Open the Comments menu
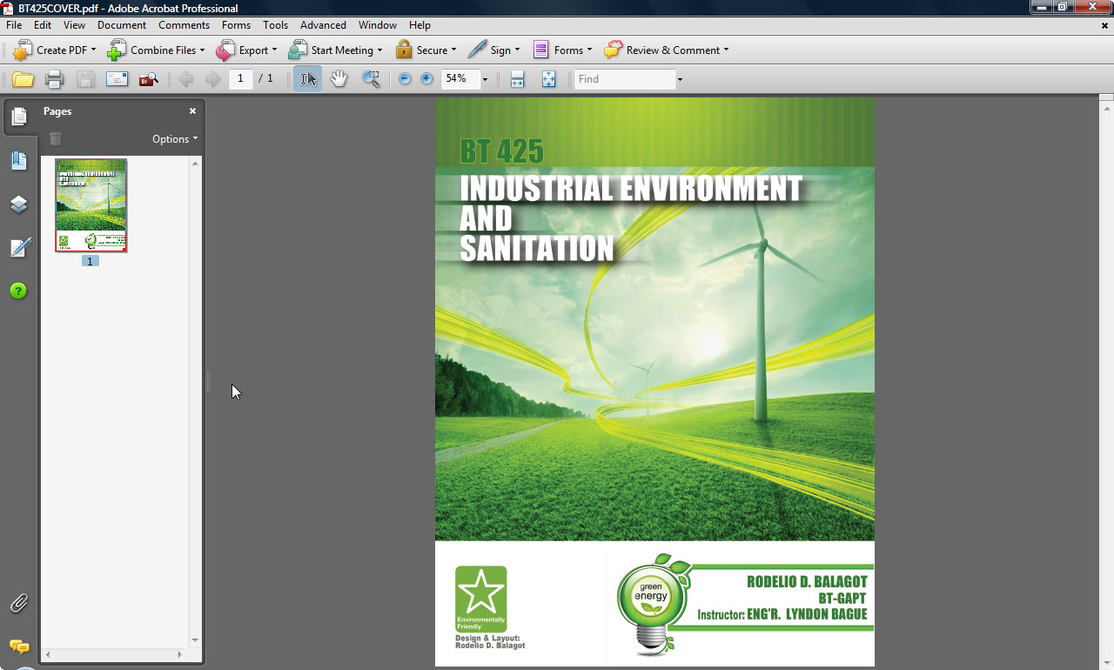Image resolution: width=1114 pixels, height=670 pixels. click(x=184, y=25)
